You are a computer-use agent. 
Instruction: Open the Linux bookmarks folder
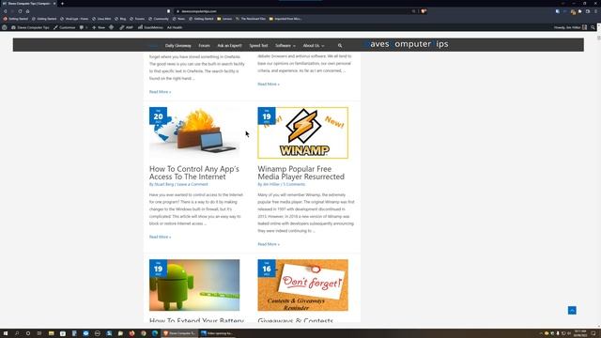click(224, 19)
